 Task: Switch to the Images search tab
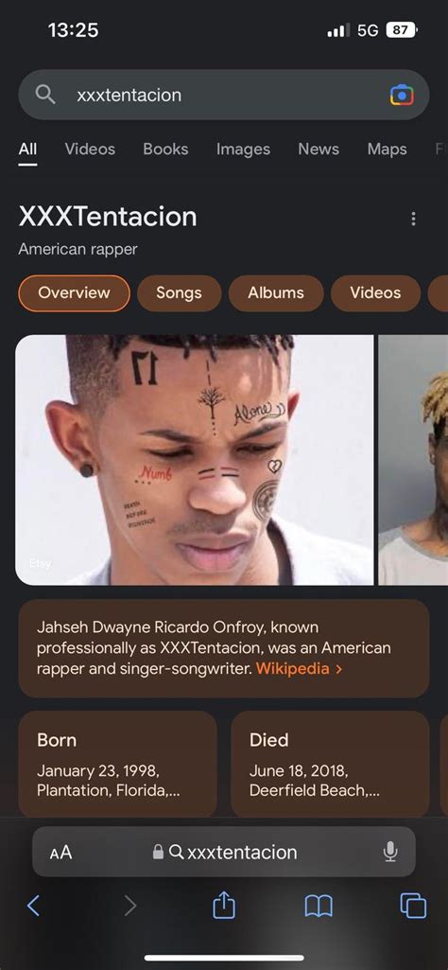(x=243, y=150)
